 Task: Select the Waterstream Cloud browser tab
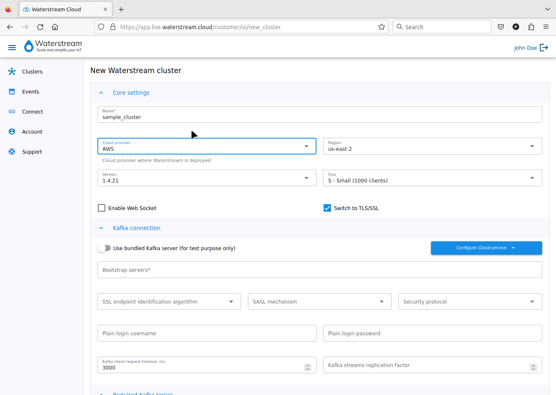tap(66, 9)
